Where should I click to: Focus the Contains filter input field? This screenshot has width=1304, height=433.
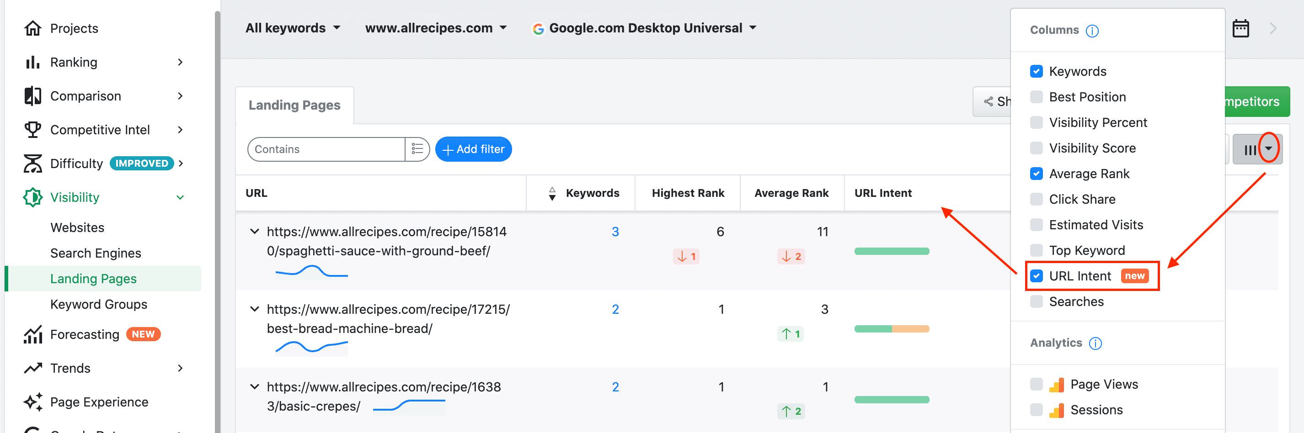(326, 149)
